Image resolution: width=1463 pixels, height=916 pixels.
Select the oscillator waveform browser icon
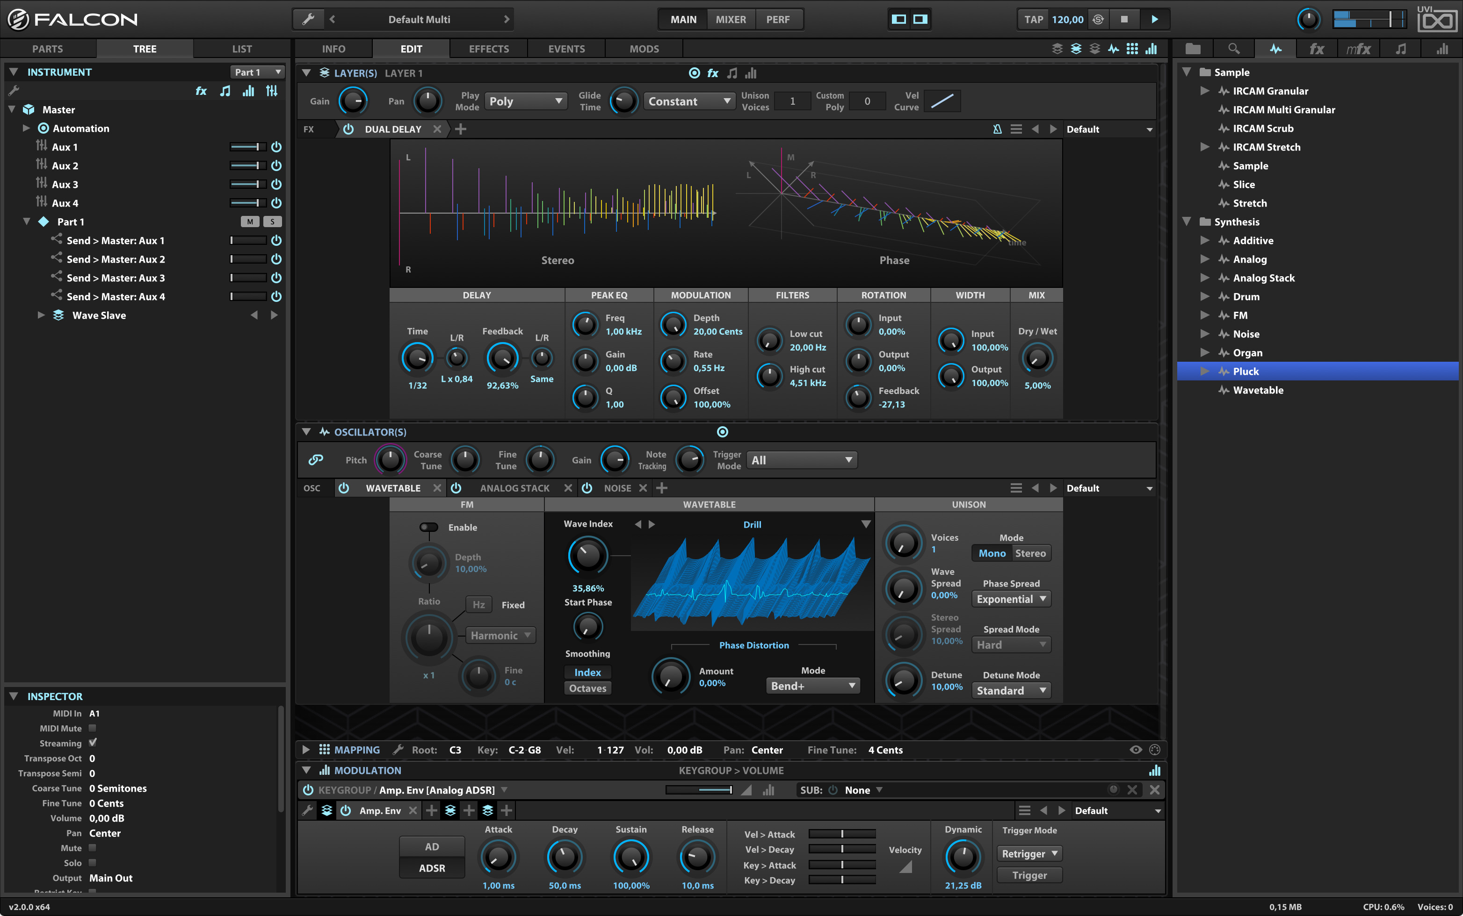(x=1275, y=49)
